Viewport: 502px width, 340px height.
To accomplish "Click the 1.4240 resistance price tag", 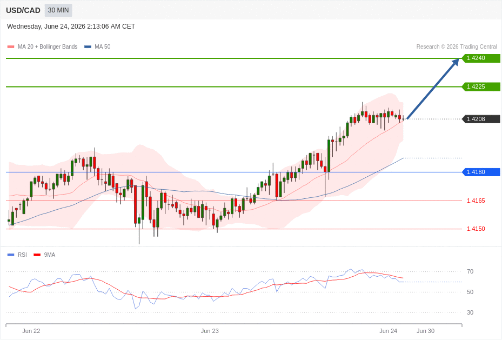I will [x=481, y=58].
